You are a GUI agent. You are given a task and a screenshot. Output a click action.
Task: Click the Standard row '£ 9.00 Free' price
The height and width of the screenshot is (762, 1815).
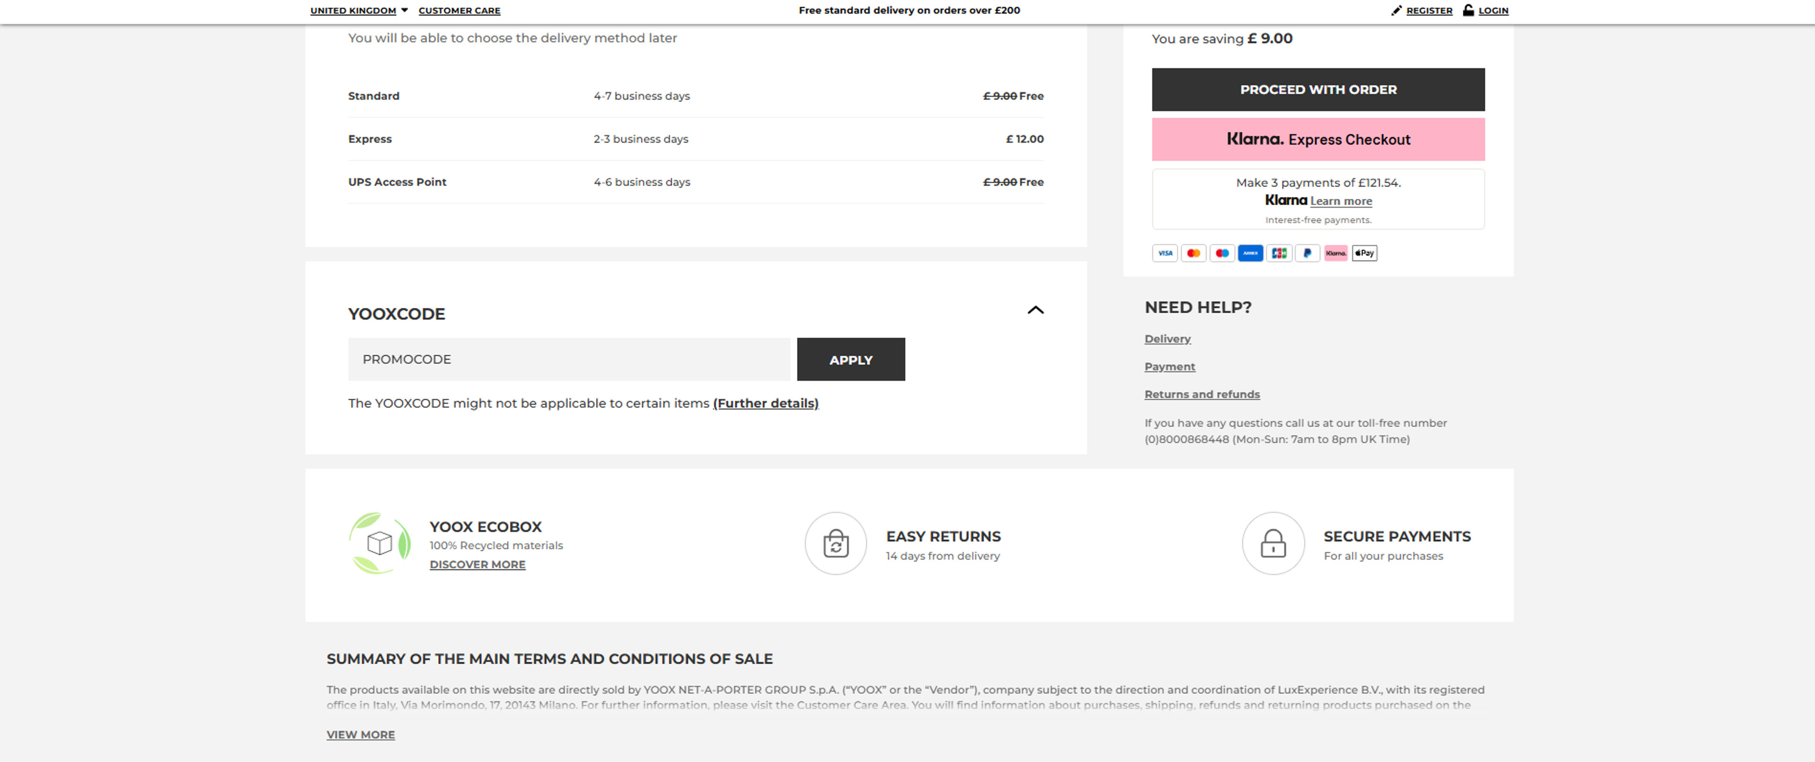pyautogui.click(x=1013, y=96)
